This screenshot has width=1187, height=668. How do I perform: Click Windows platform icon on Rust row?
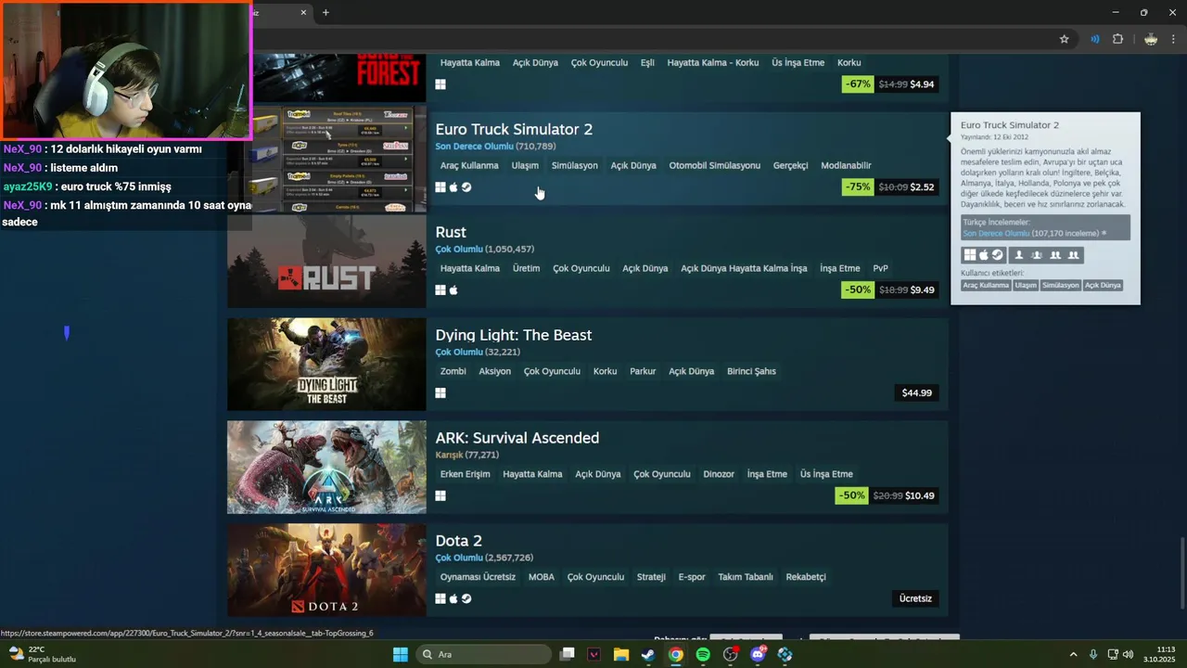pyautogui.click(x=440, y=290)
